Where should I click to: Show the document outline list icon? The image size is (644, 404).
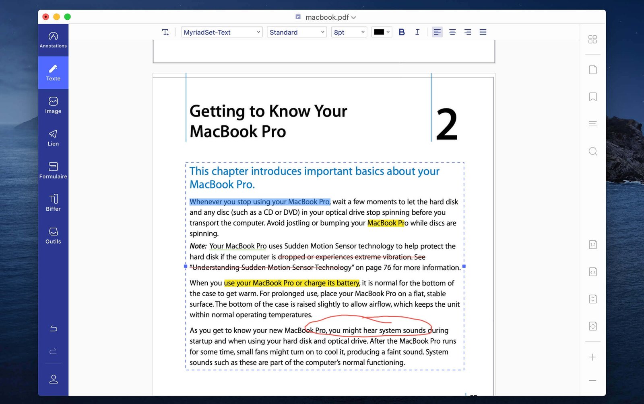point(592,124)
